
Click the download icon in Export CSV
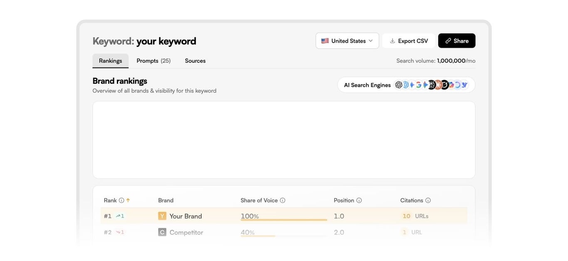pyautogui.click(x=392, y=41)
